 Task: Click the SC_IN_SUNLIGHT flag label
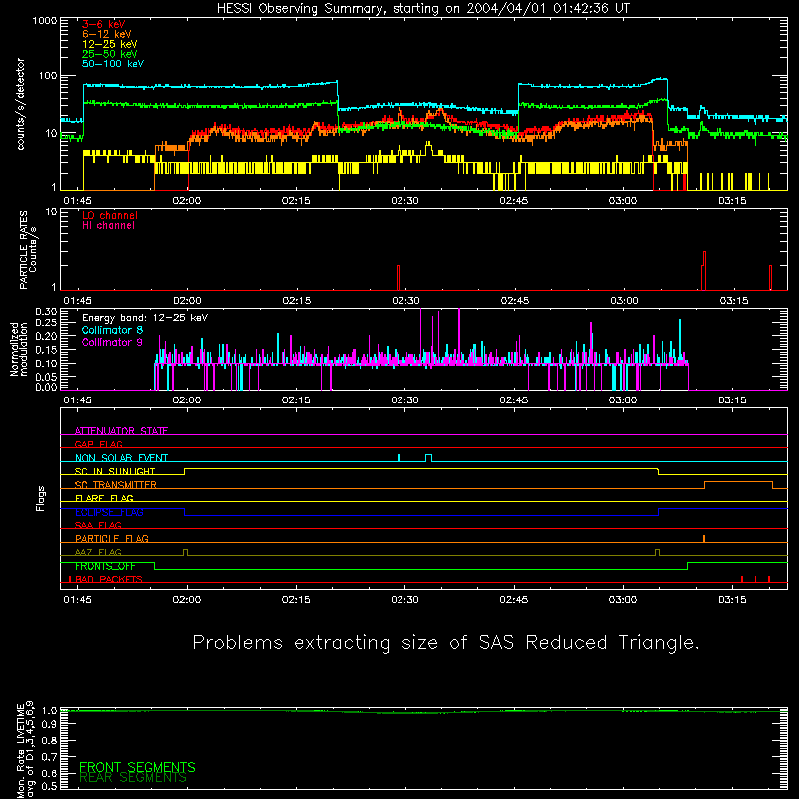(x=115, y=471)
